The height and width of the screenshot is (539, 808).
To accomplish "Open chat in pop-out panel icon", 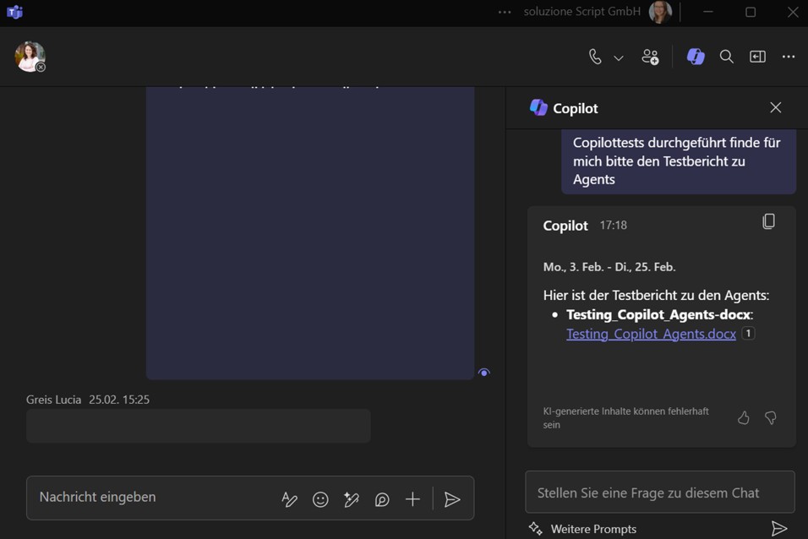I will coord(757,57).
